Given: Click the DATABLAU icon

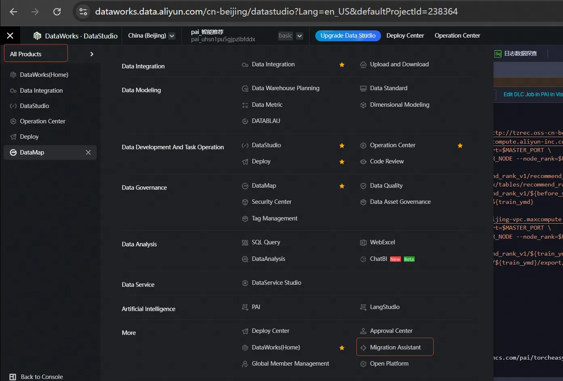Looking at the screenshot, I should (x=245, y=121).
